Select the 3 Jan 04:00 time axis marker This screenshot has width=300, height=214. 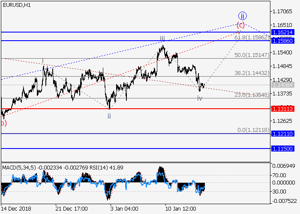(125, 208)
